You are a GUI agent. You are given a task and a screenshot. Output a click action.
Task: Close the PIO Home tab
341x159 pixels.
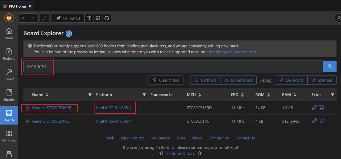point(30,6)
